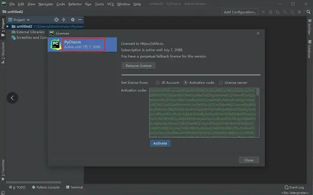Open the Event Log
Image resolution: width=313 pixels, height=195 pixels.
pyautogui.click(x=294, y=187)
